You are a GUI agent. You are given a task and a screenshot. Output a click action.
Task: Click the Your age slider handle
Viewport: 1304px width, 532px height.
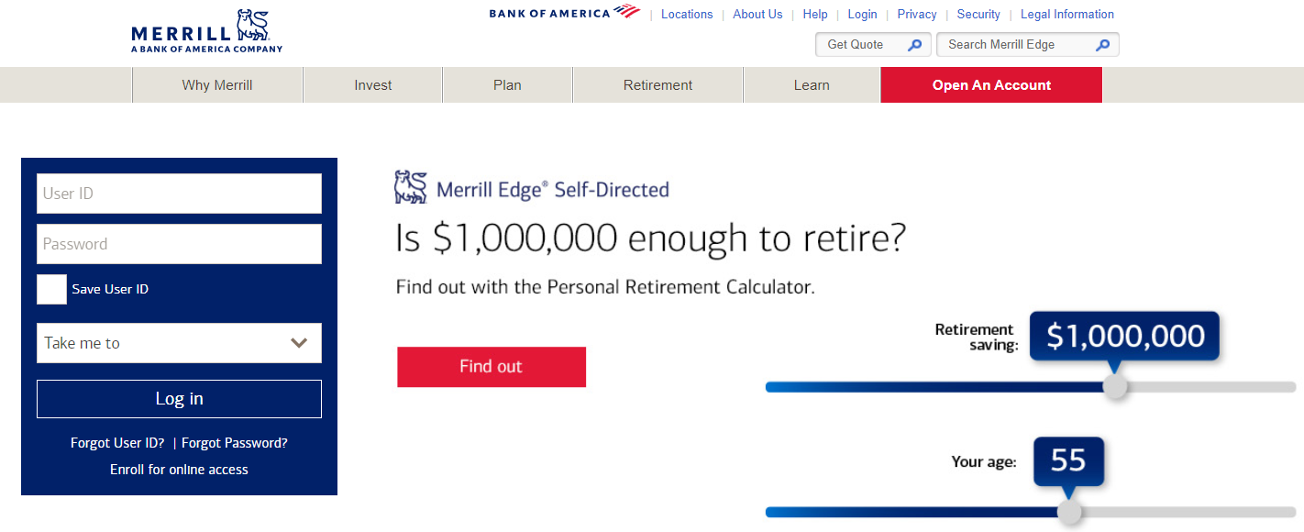pyautogui.click(x=1069, y=512)
